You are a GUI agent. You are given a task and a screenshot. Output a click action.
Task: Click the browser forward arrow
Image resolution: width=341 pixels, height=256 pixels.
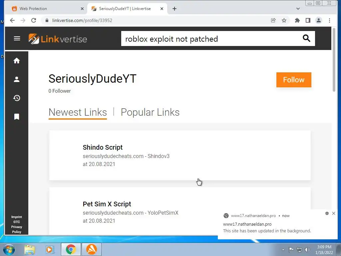click(23, 20)
